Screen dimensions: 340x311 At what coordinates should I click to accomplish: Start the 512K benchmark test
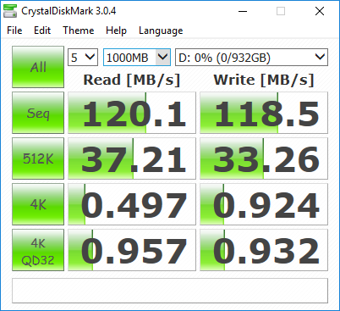point(38,158)
